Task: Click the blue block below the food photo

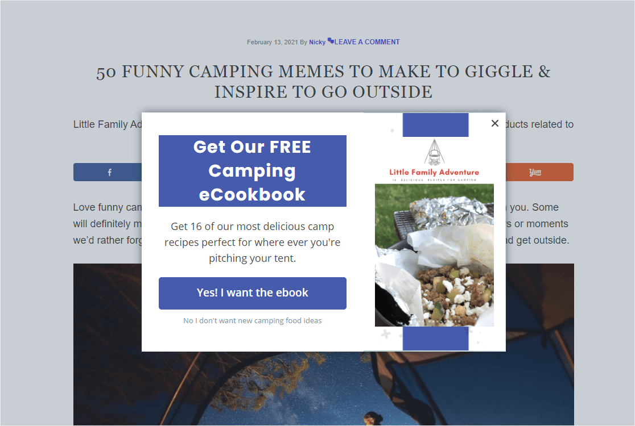Action: tap(435, 339)
